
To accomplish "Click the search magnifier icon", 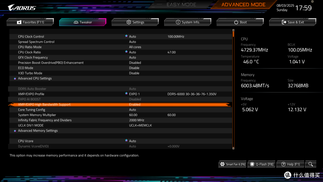I will pos(311,164).
